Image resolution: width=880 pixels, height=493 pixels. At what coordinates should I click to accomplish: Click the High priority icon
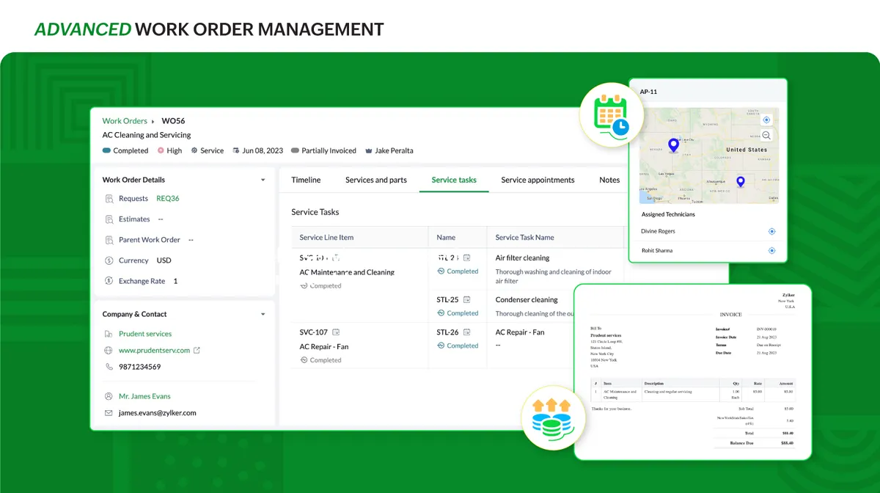[161, 150]
